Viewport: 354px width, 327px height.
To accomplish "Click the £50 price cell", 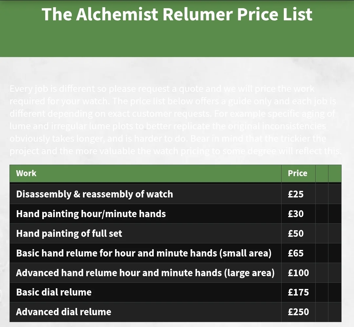I will tap(296, 234).
